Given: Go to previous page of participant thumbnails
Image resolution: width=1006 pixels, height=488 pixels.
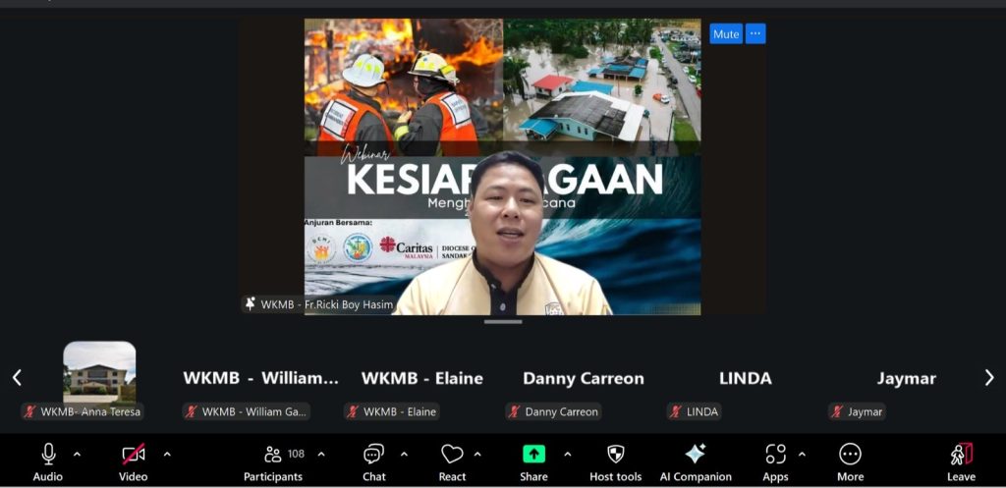Looking at the screenshot, I should [17, 378].
